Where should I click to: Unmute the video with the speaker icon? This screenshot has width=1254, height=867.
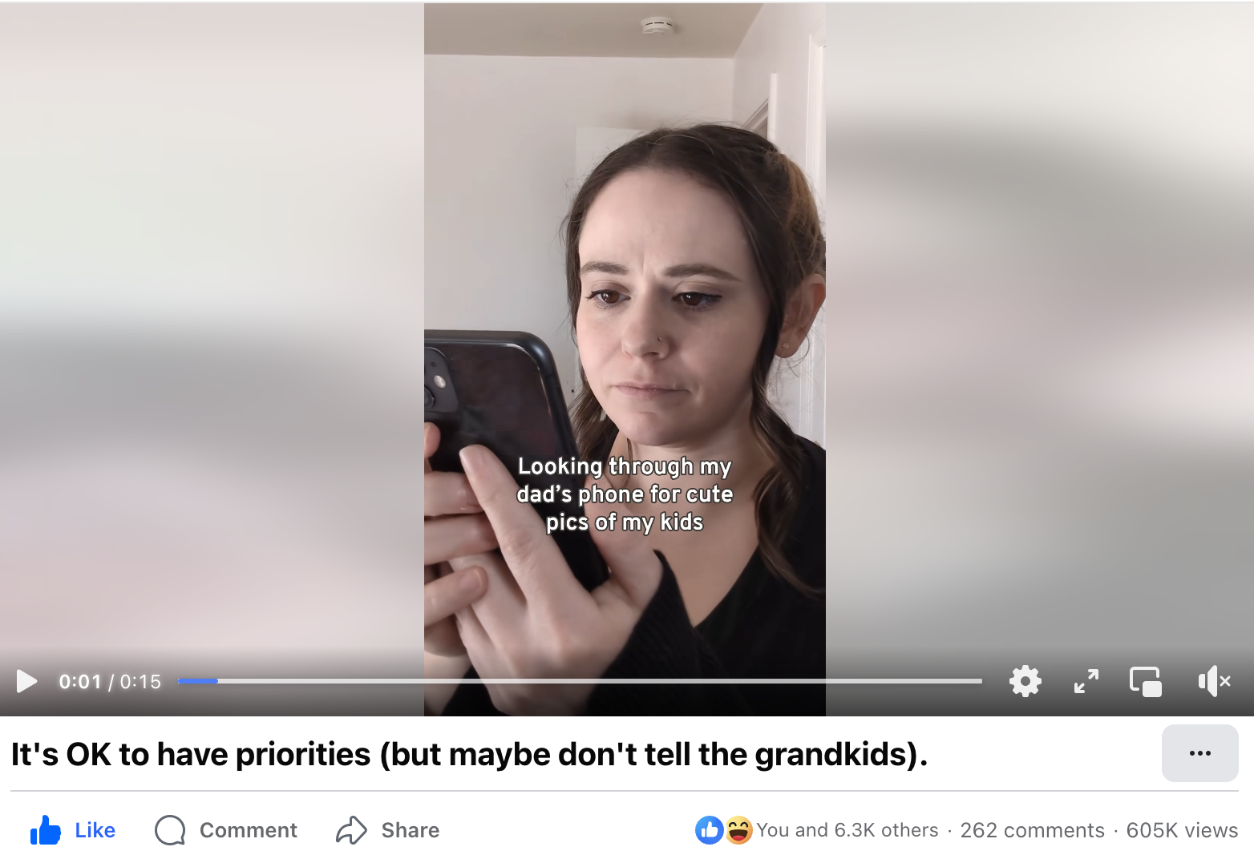[x=1214, y=682]
